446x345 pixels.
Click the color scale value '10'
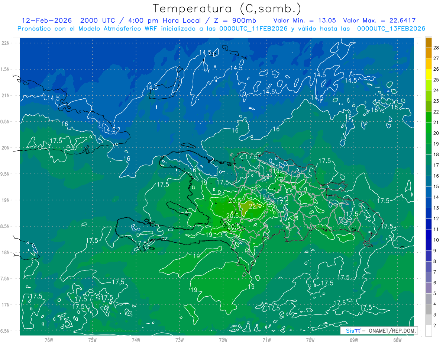point(436,240)
